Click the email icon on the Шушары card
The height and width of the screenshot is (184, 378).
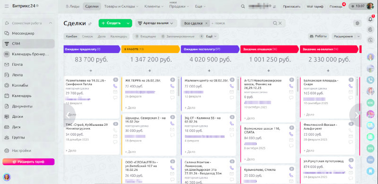[172, 130]
